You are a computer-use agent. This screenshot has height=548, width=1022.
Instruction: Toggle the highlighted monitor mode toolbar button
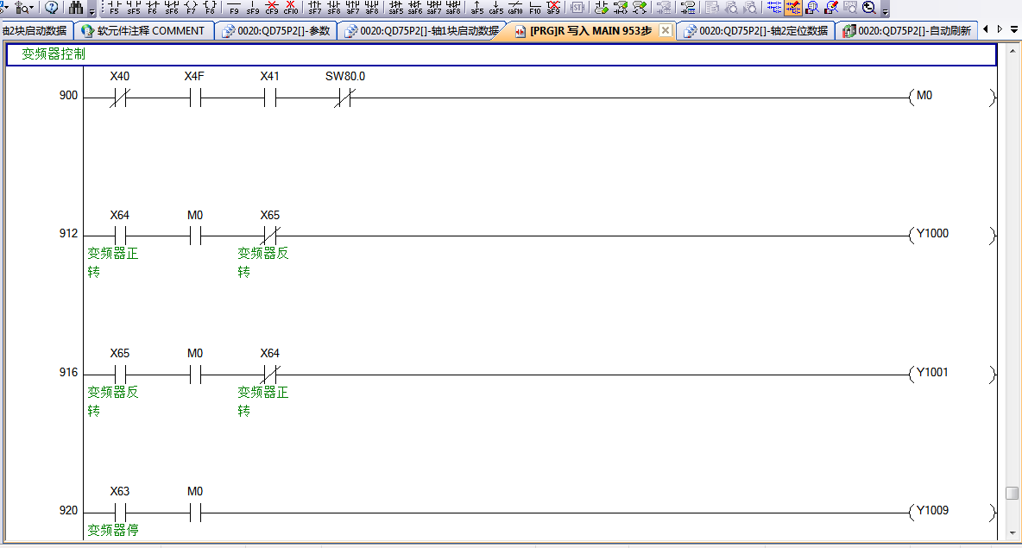point(792,8)
